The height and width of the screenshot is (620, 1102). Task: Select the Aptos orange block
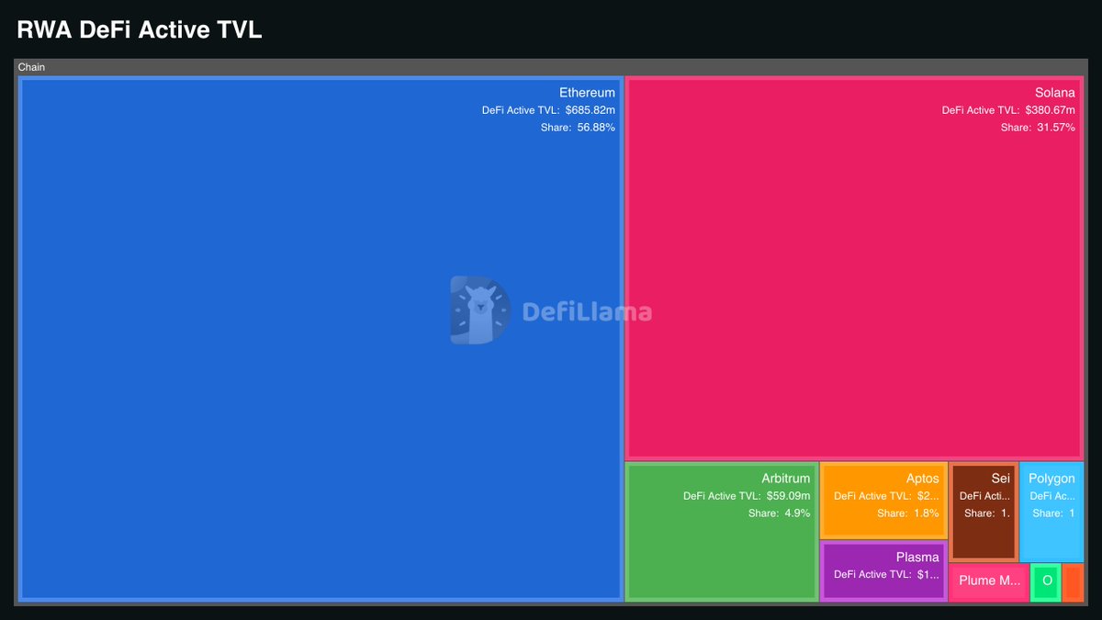point(883,501)
